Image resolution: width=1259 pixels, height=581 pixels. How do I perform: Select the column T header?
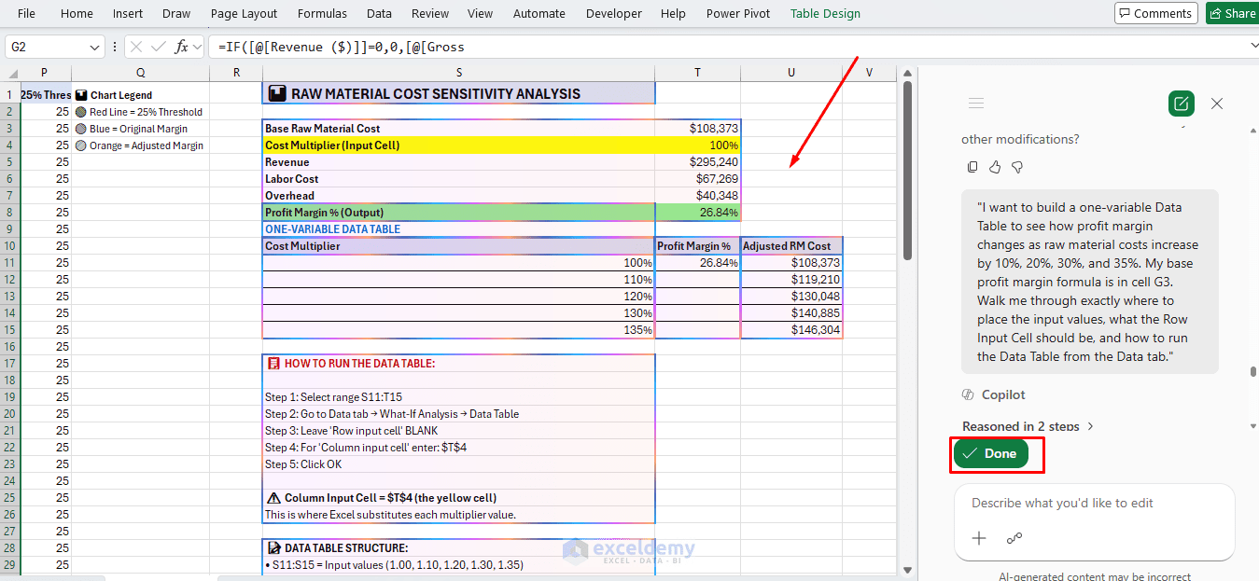[698, 73]
